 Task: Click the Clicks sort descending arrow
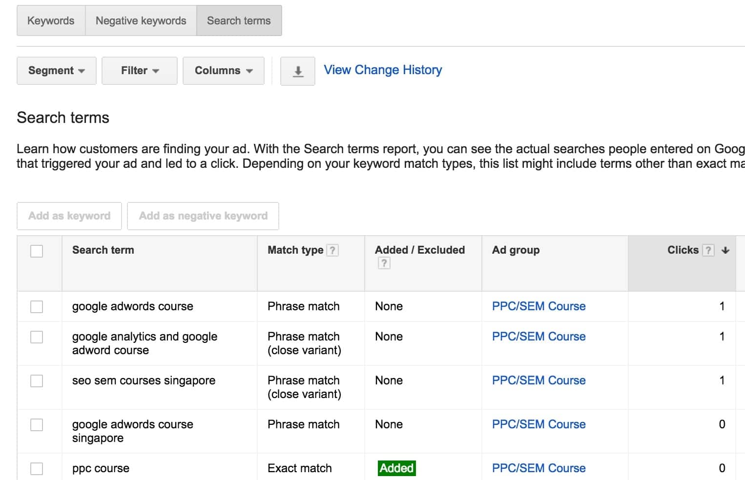725,250
